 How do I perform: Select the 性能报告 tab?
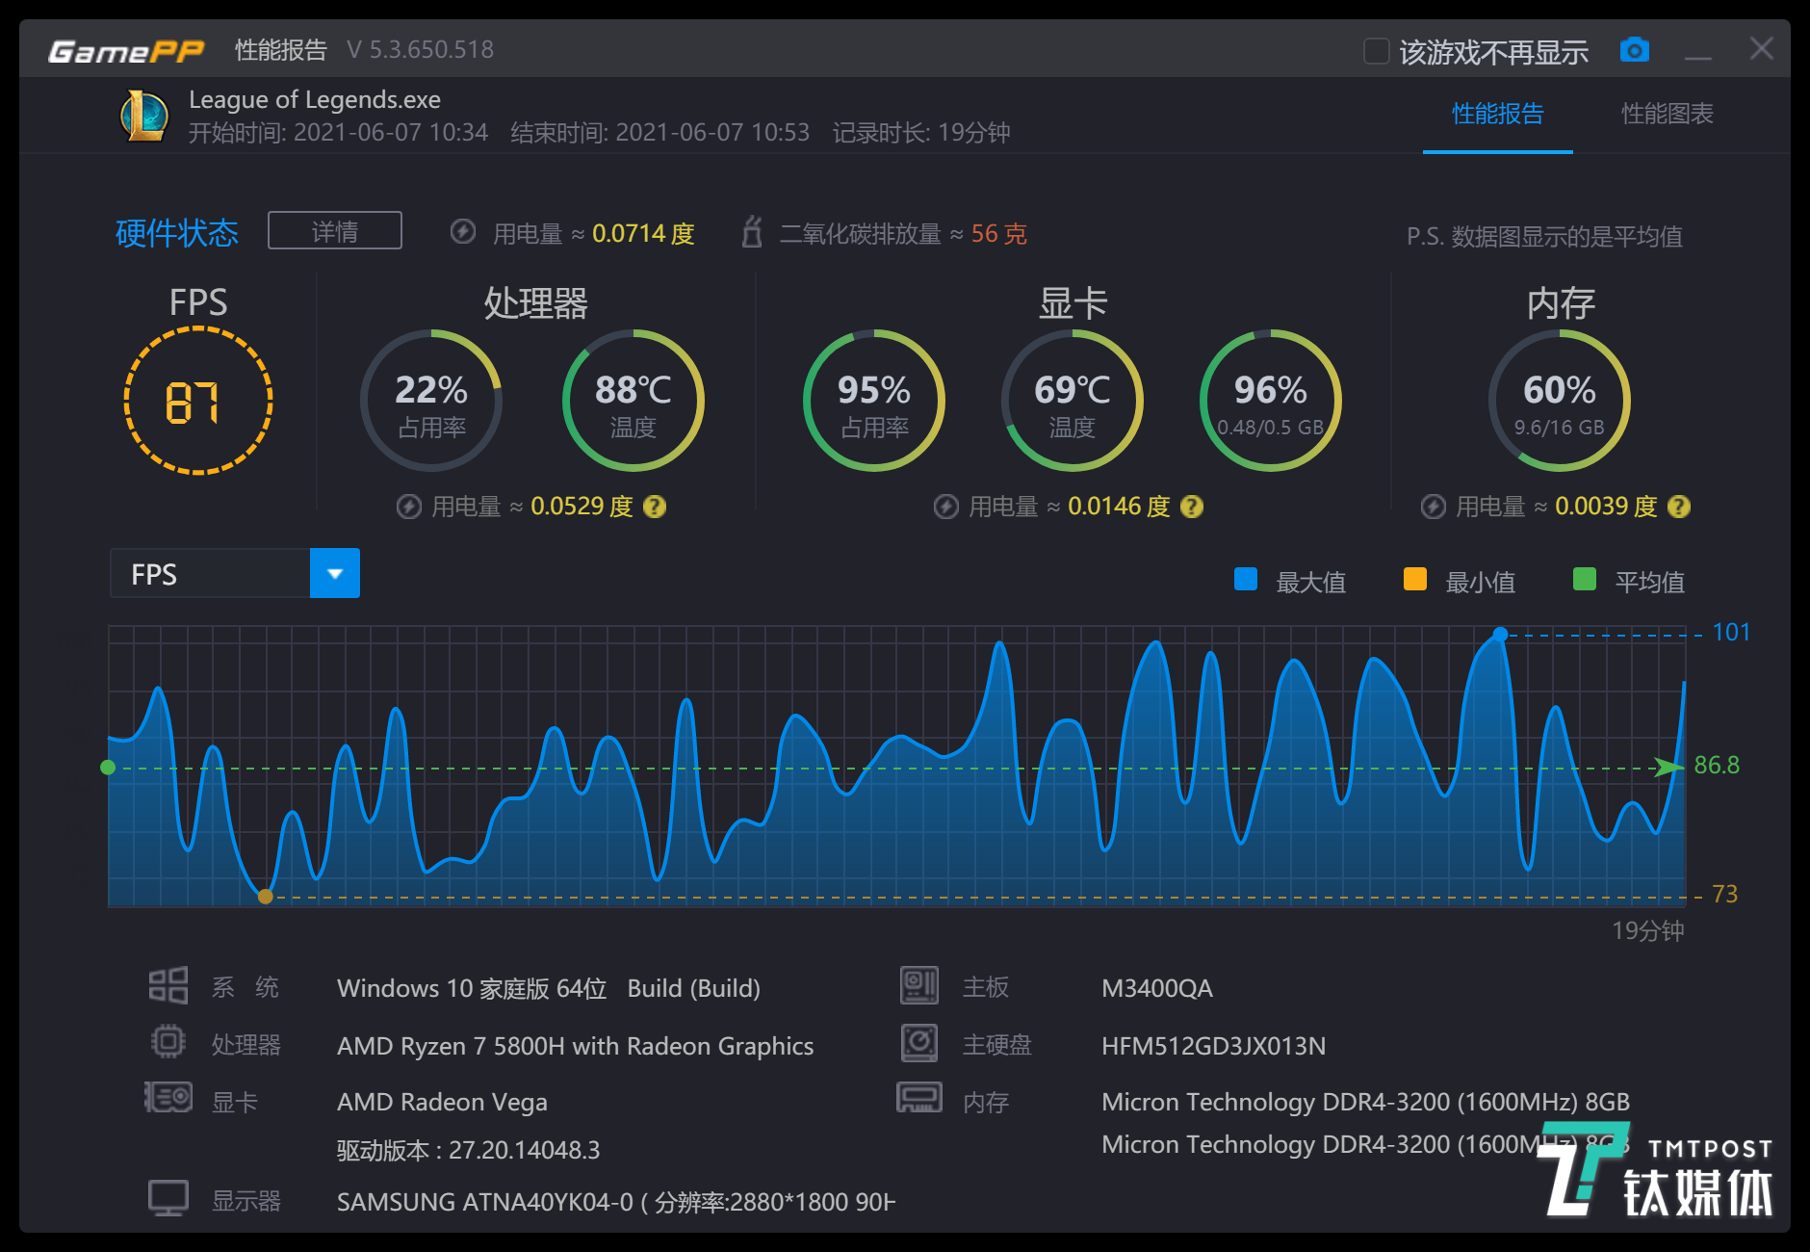coord(1496,114)
